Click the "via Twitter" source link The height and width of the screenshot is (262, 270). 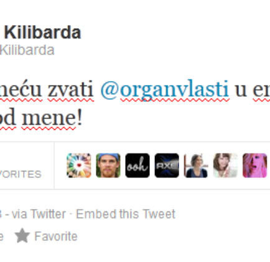[39, 214]
